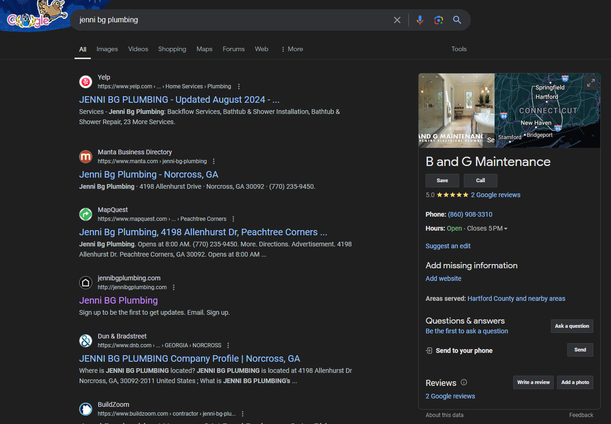Click the magnifying glass search icon

click(457, 20)
